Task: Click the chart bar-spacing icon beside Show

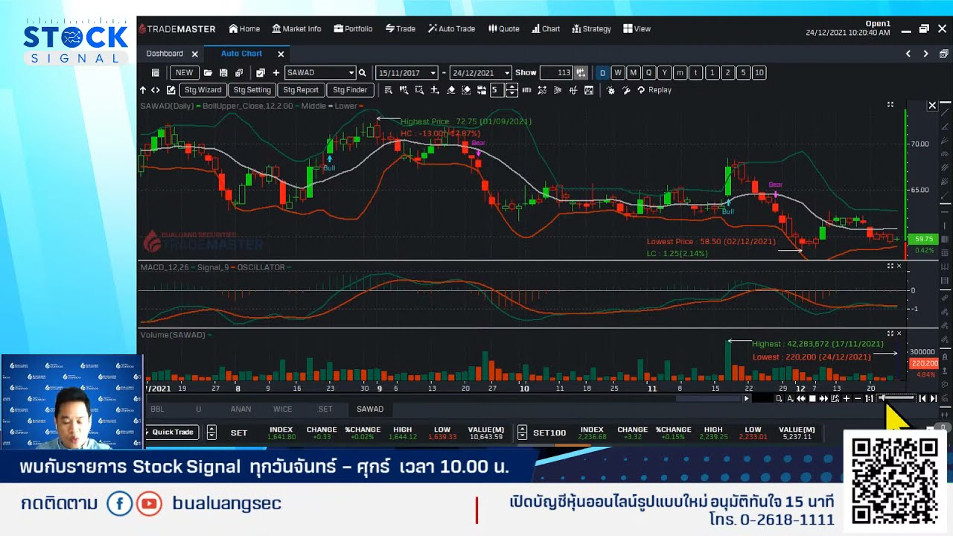Action: (581, 73)
